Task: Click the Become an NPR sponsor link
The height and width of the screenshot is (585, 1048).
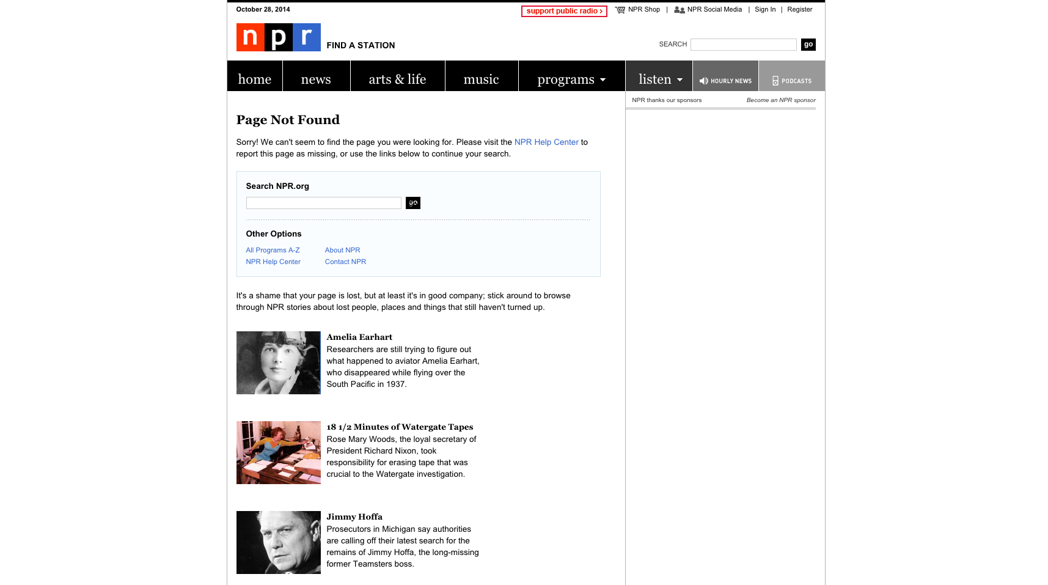Action: [x=780, y=100]
